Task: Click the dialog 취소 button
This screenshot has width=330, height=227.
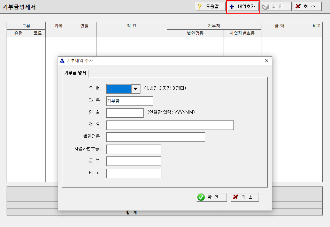Action: pos(245,197)
